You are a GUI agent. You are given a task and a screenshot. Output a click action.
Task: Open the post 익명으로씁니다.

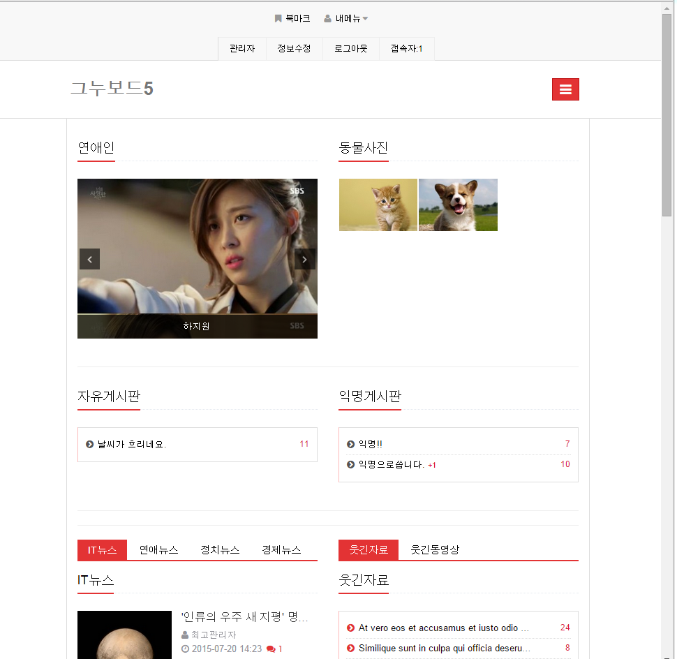coord(391,465)
